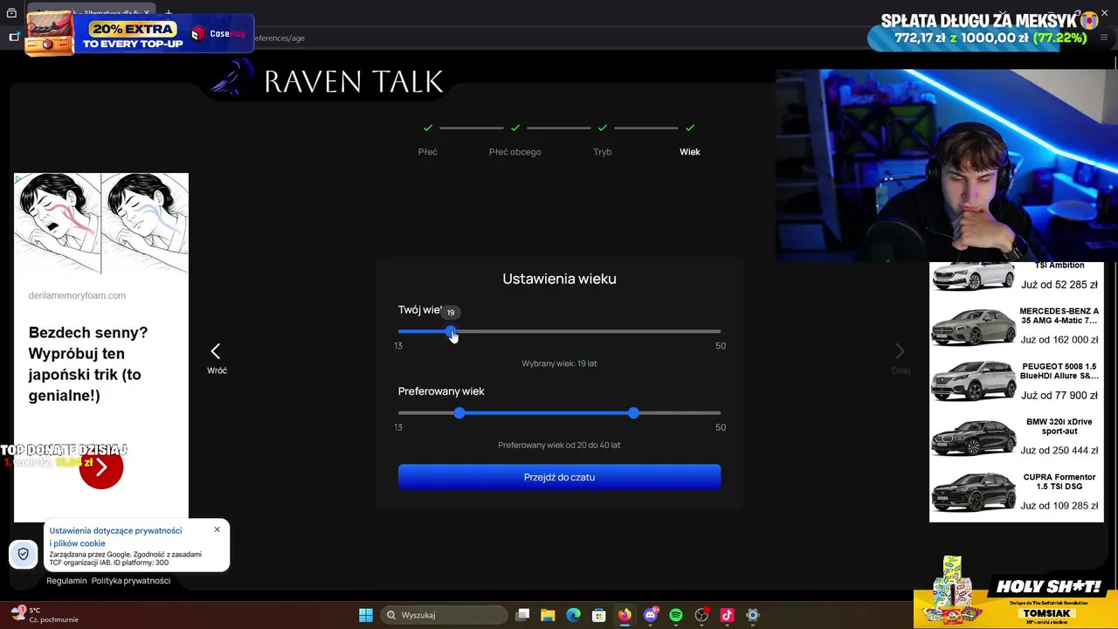This screenshot has width=1118, height=629.
Task: Open Microsoft Store from taskbar
Action: [598, 615]
